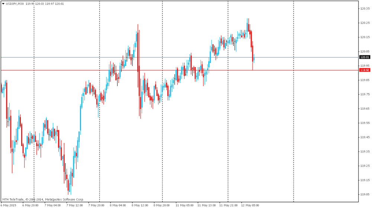Click the 120.25 mark on price scale
Image resolution: width=372 pixels, height=208 pixels.
point(365,23)
